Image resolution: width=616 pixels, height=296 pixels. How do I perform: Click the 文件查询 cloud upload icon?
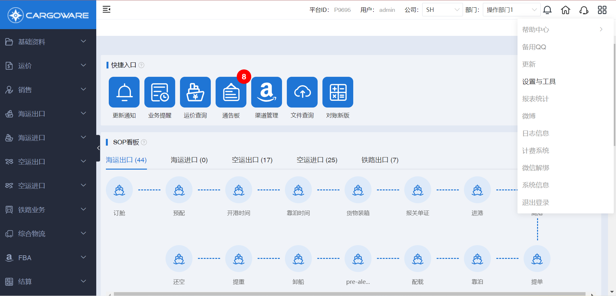click(x=302, y=92)
